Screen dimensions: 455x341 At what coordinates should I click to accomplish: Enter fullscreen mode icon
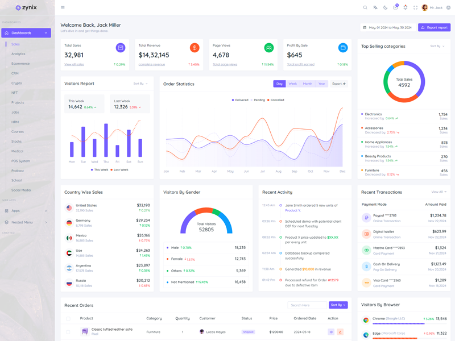(415, 7)
